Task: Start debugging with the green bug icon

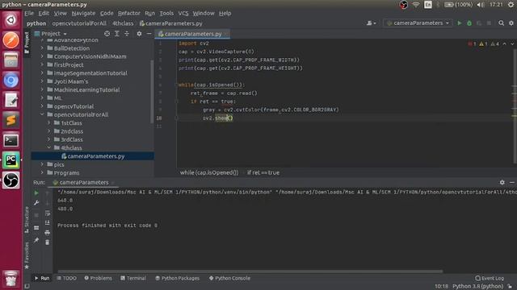Action: click(x=469, y=23)
